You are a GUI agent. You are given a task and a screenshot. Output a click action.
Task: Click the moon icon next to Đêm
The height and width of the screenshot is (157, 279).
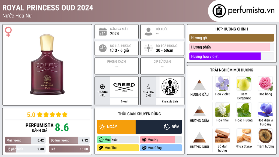[x=167, y=127]
